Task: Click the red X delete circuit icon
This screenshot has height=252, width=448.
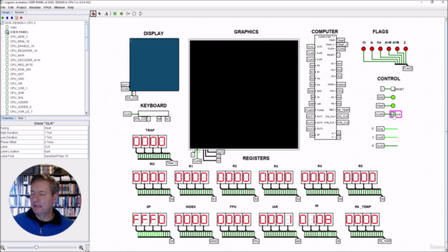Action: point(21,17)
